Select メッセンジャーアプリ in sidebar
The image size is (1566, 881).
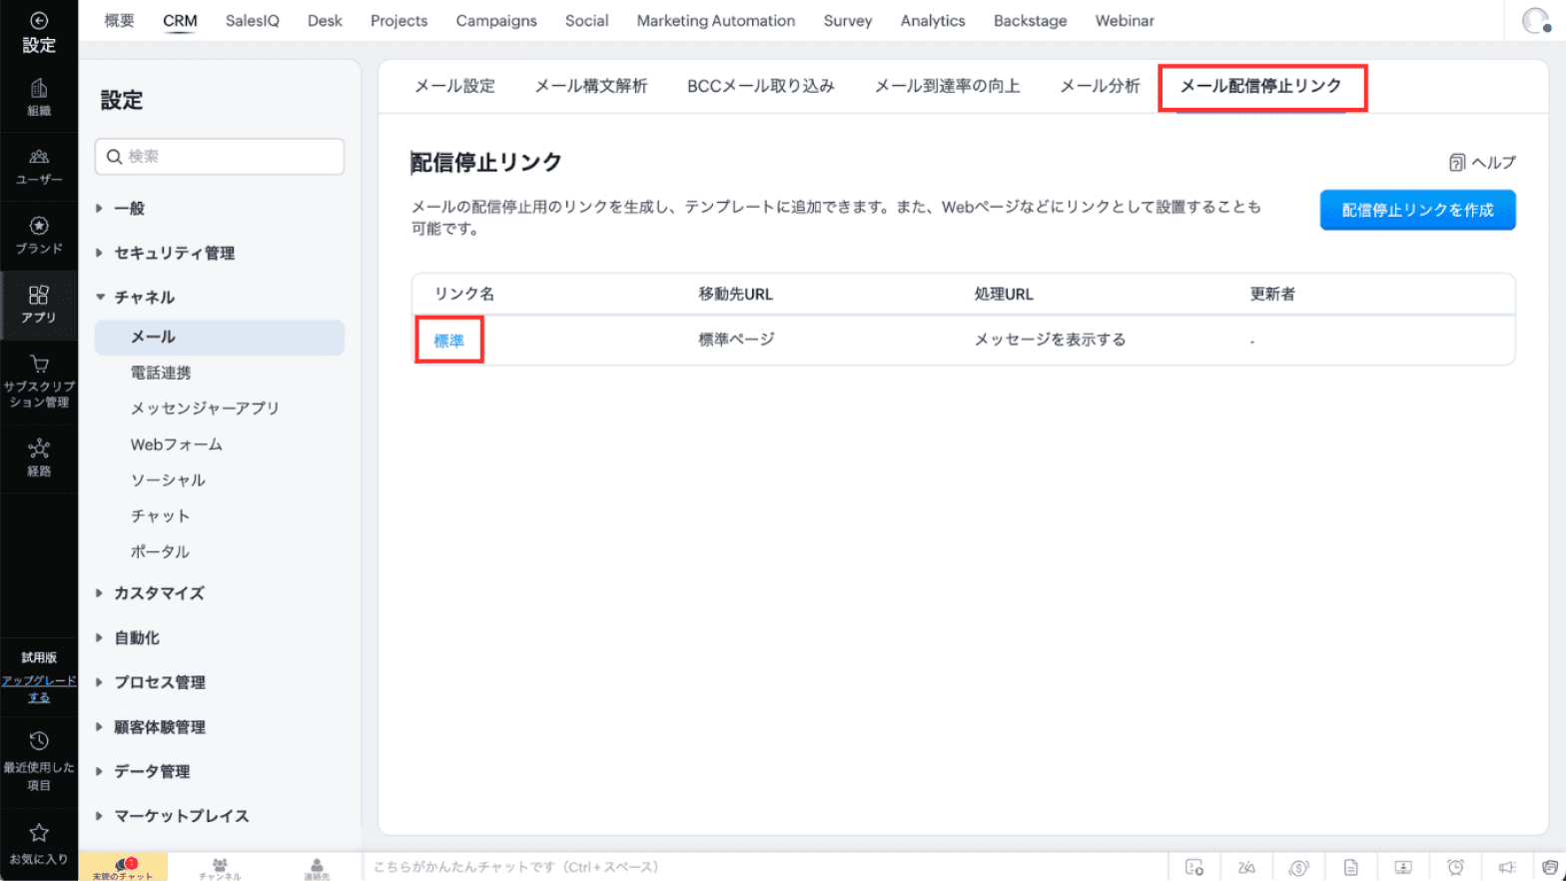[205, 409]
